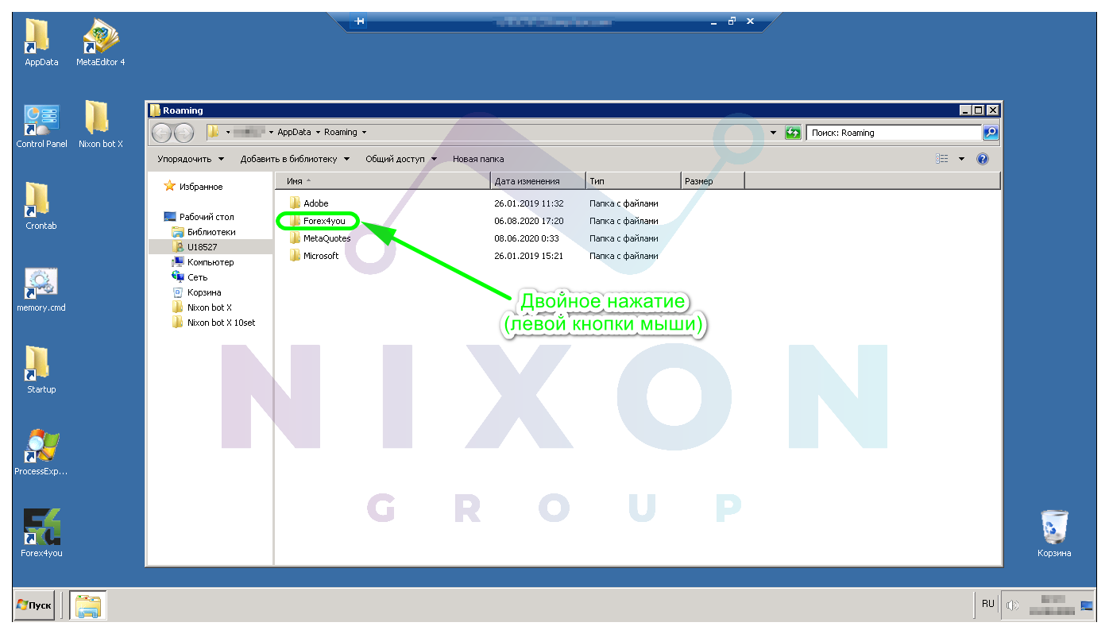Select Рабочий стол in the navigation pane
This screenshot has width=1109, height=634.
[199, 217]
